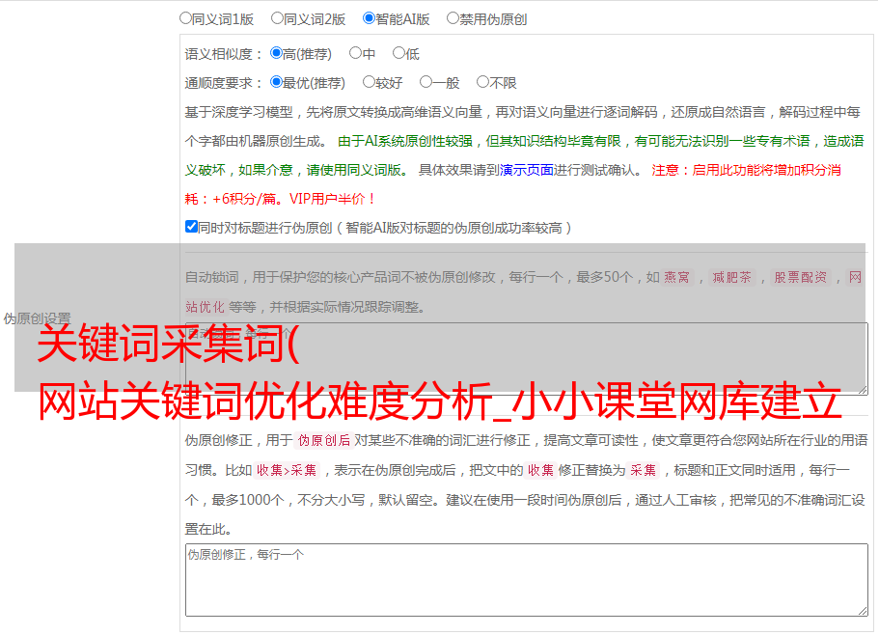The width and height of the screenshot is (879, 635).
Task: Click the 伪原创后 highlighted tag
Action: coord(324,440)
